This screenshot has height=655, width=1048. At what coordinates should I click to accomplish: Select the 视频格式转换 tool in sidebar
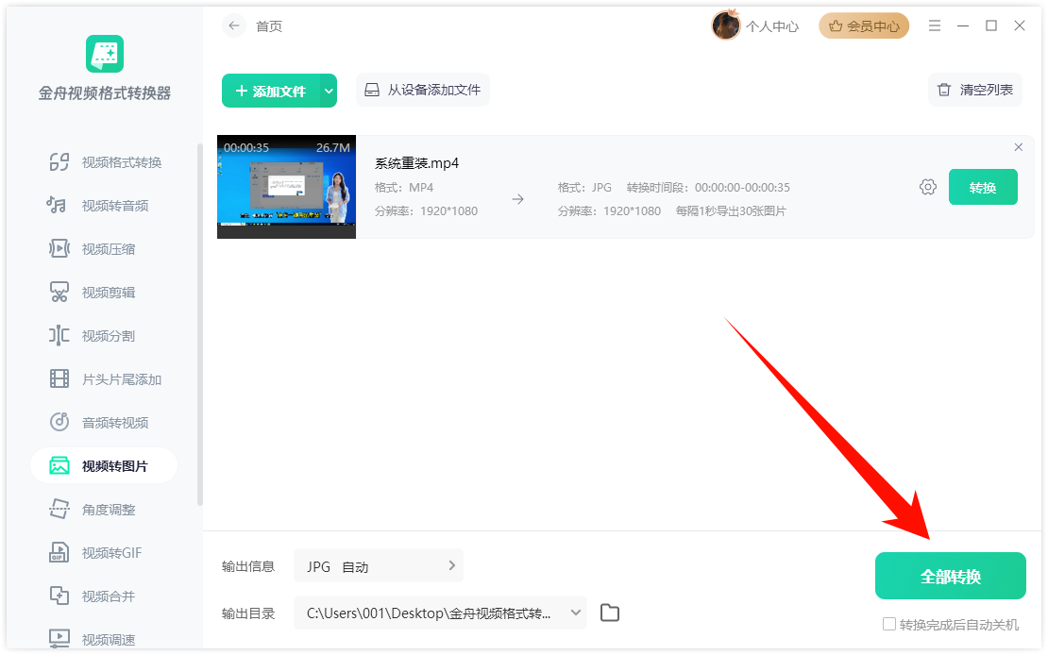point(104,161)
